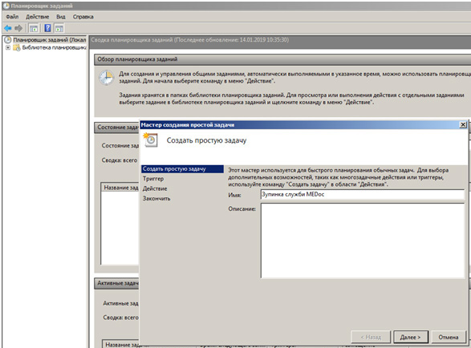The height and width of the screenshot is (348, 471).
Task: Open the Справка menu
Action: 83,17
